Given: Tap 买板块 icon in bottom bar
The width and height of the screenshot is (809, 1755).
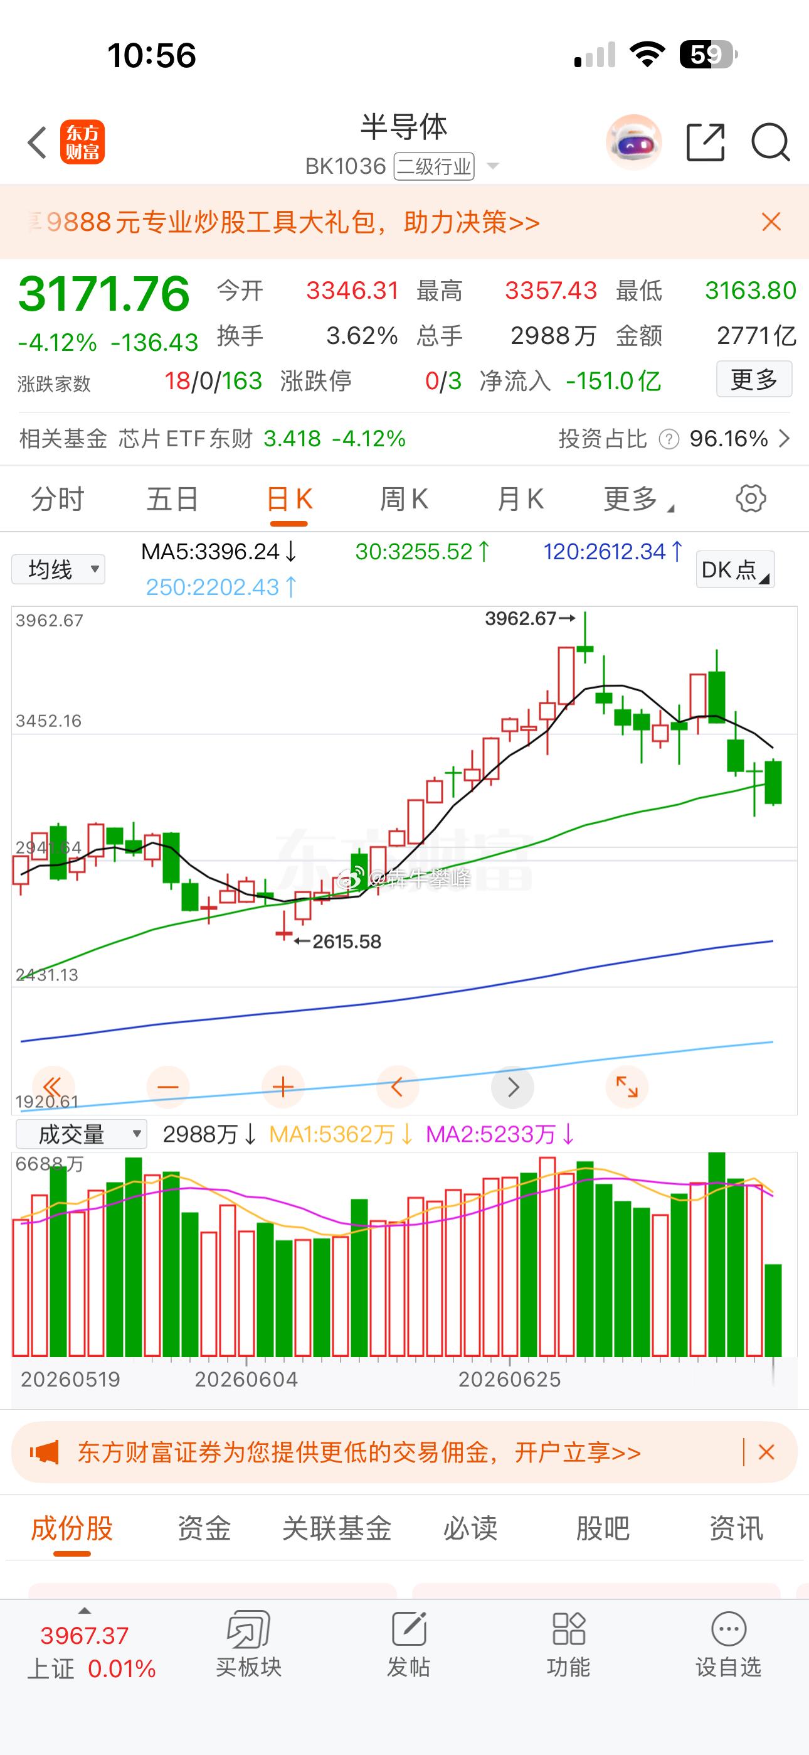Looking at the screenshot, I should click(x=248, y=1629).
